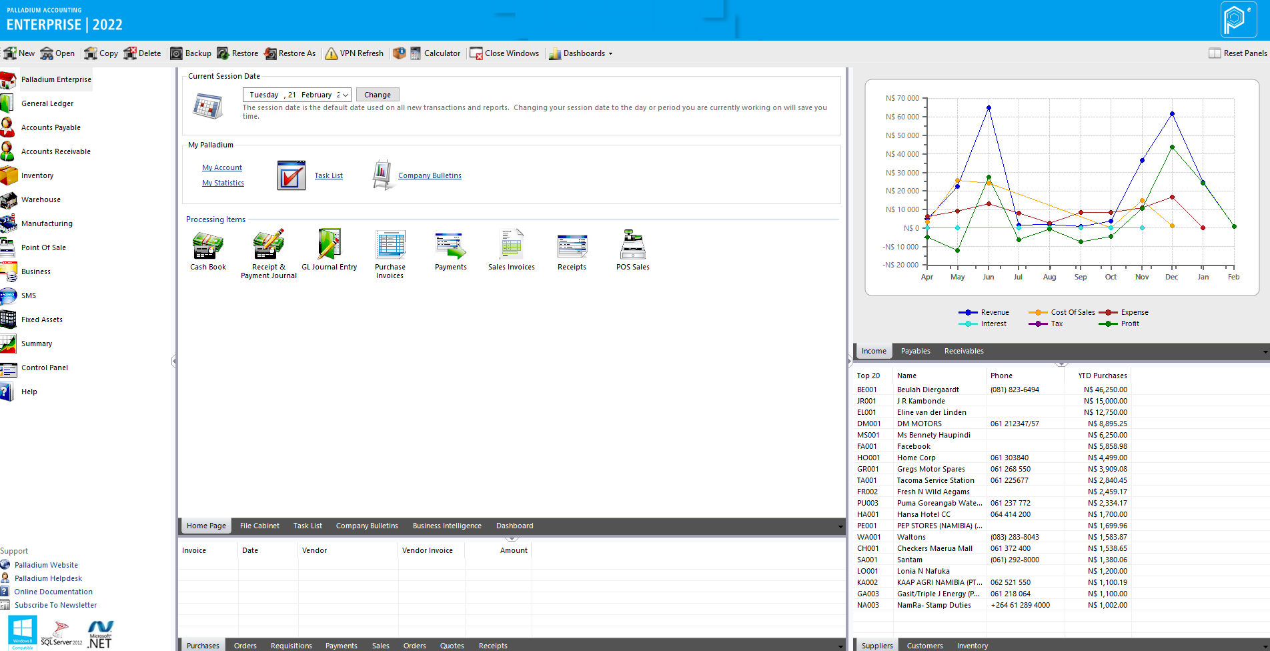Switch to Business Intelligence tab
The height and width of the screenshot is (651, 1270).
click(x=447, y=526)
